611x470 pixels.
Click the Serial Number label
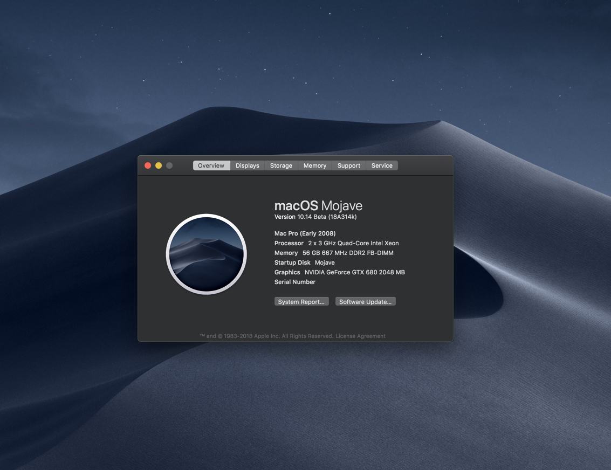tap(295, 282)
